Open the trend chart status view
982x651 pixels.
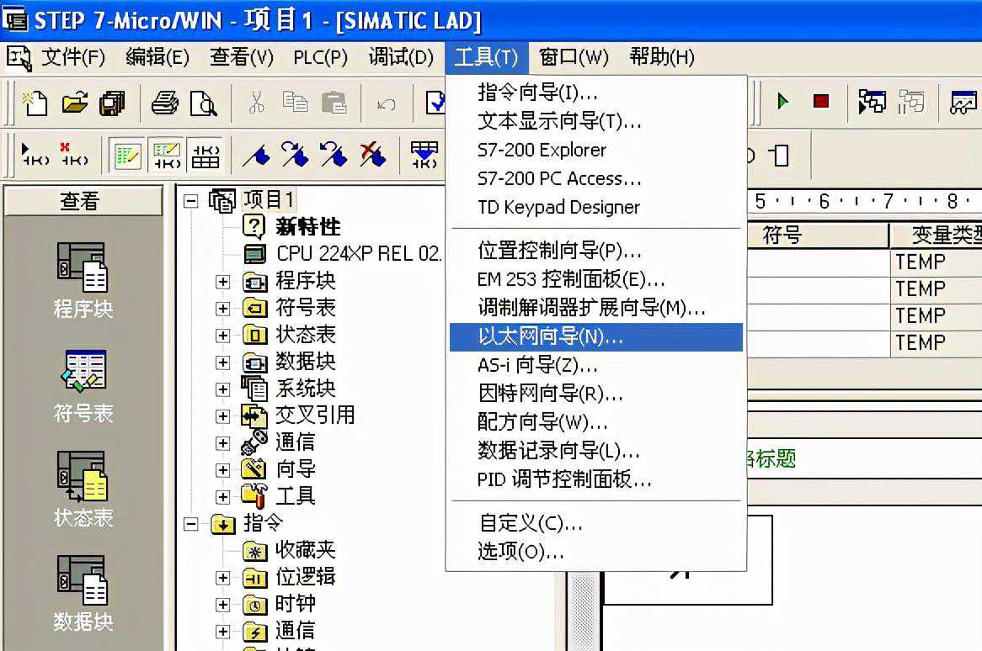(x=963, y=103)
